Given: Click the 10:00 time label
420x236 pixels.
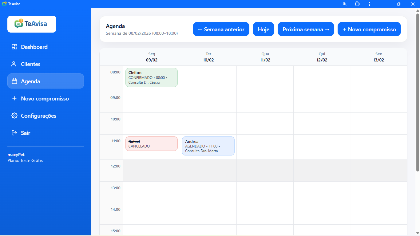Looking at the screenshot, I should [115, 119].
